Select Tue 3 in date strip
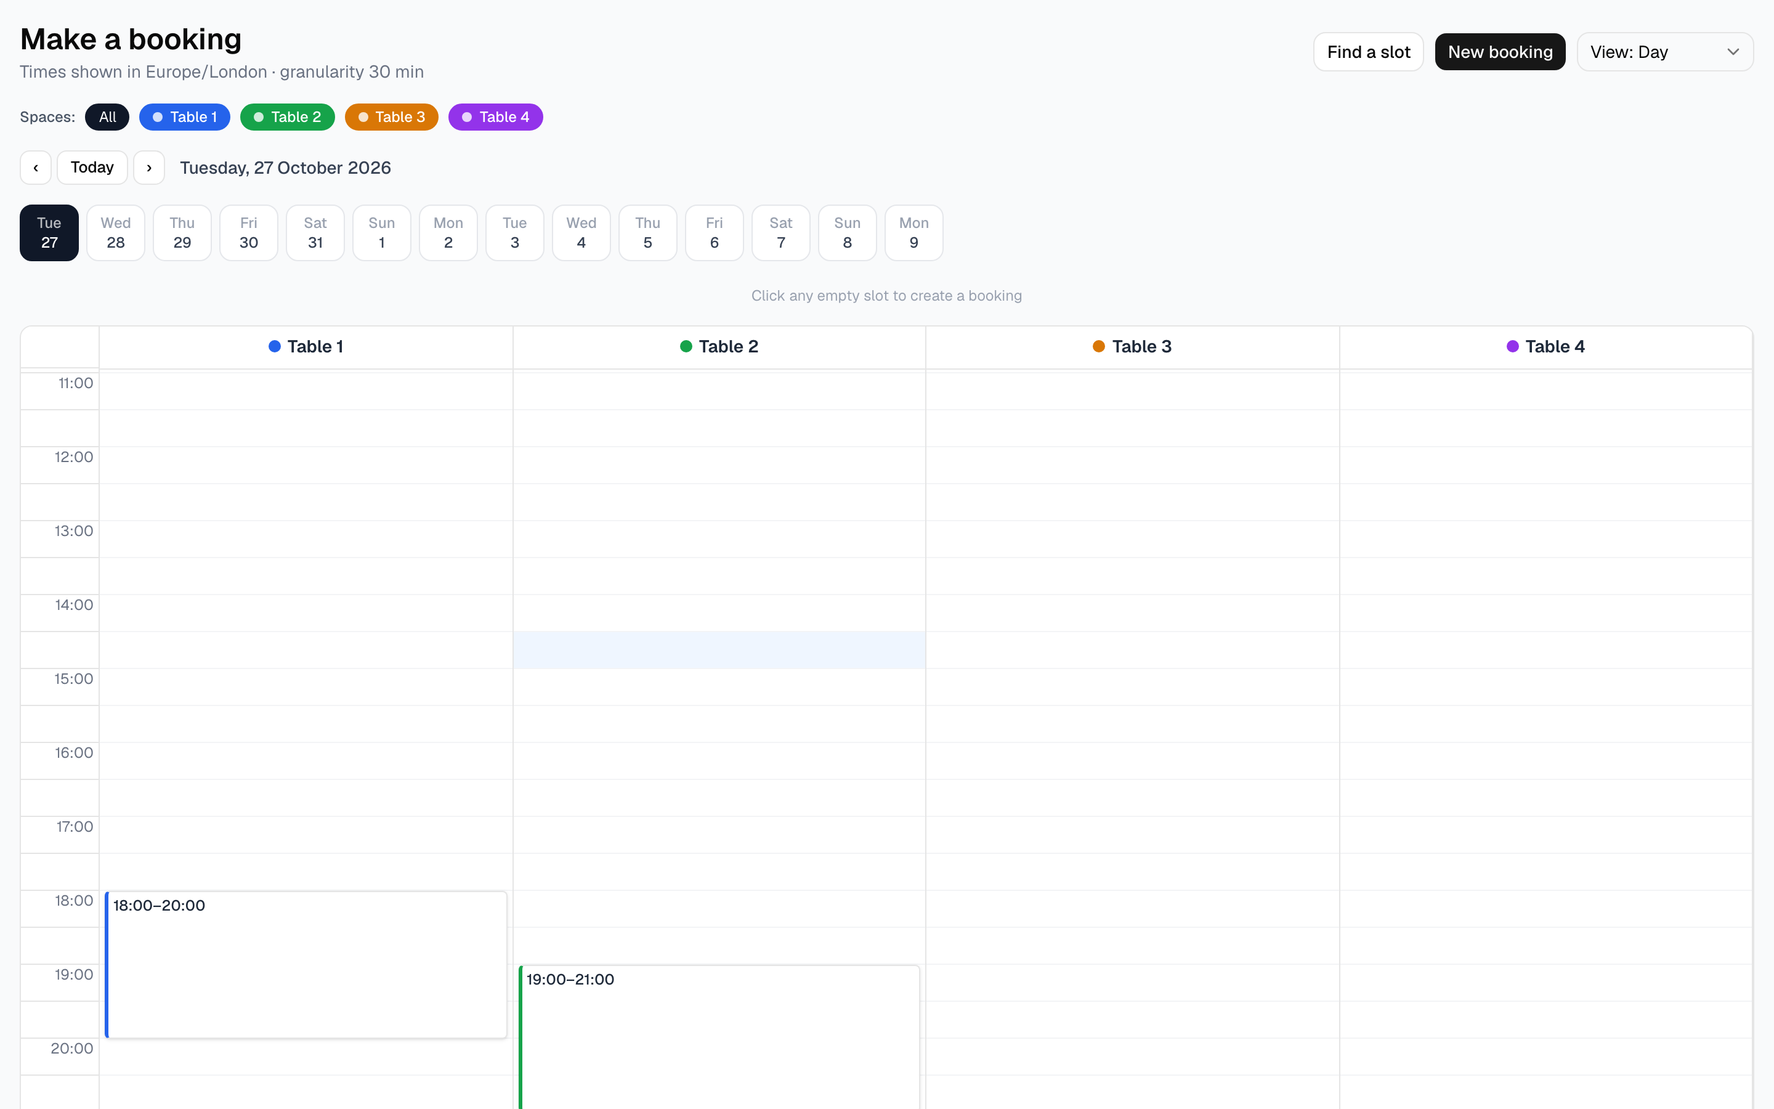This screenshot has width=1774, height=1109. point(514,232)
